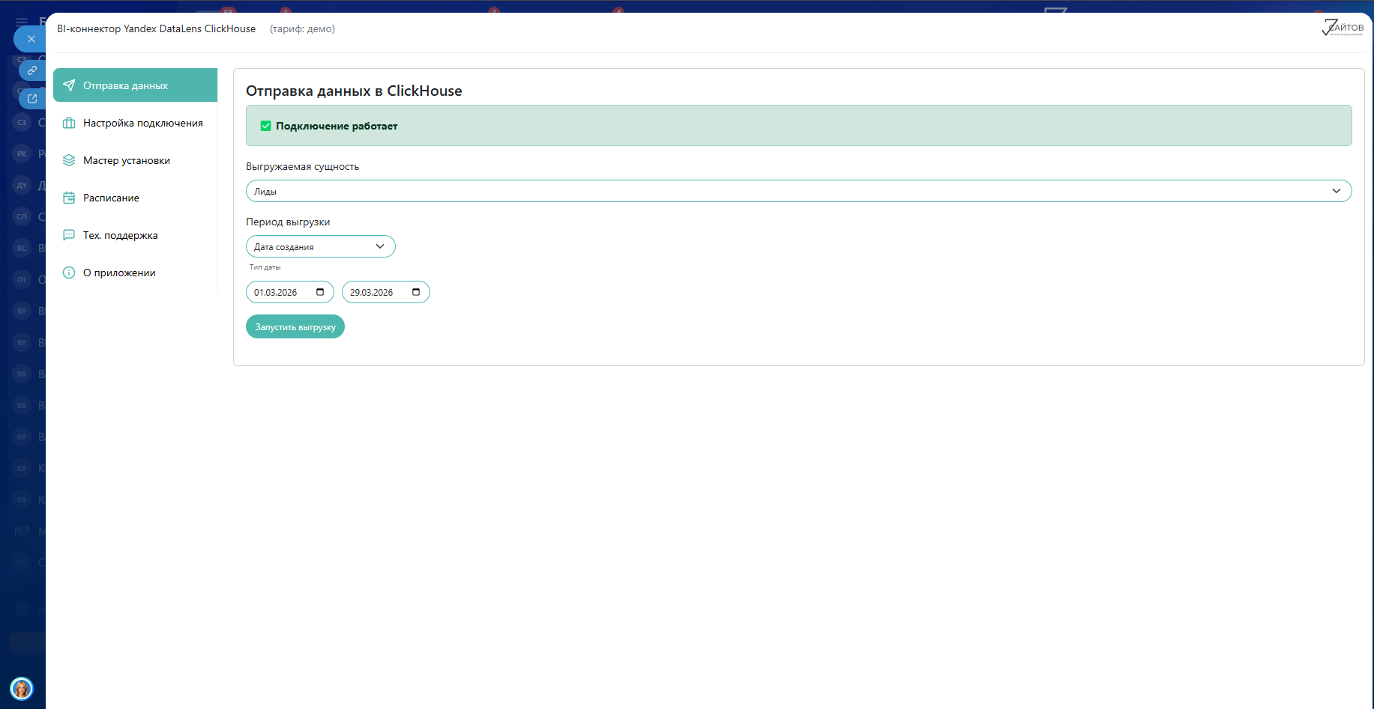The height and width of the screenshot is (709, 1374).
Task: Close the BI-connector side panel
Action: click(31, 39)
